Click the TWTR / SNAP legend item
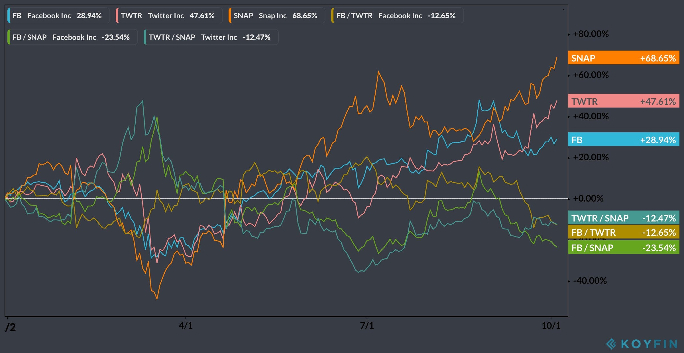Screen dimensions: 684x353 (211, 37)
